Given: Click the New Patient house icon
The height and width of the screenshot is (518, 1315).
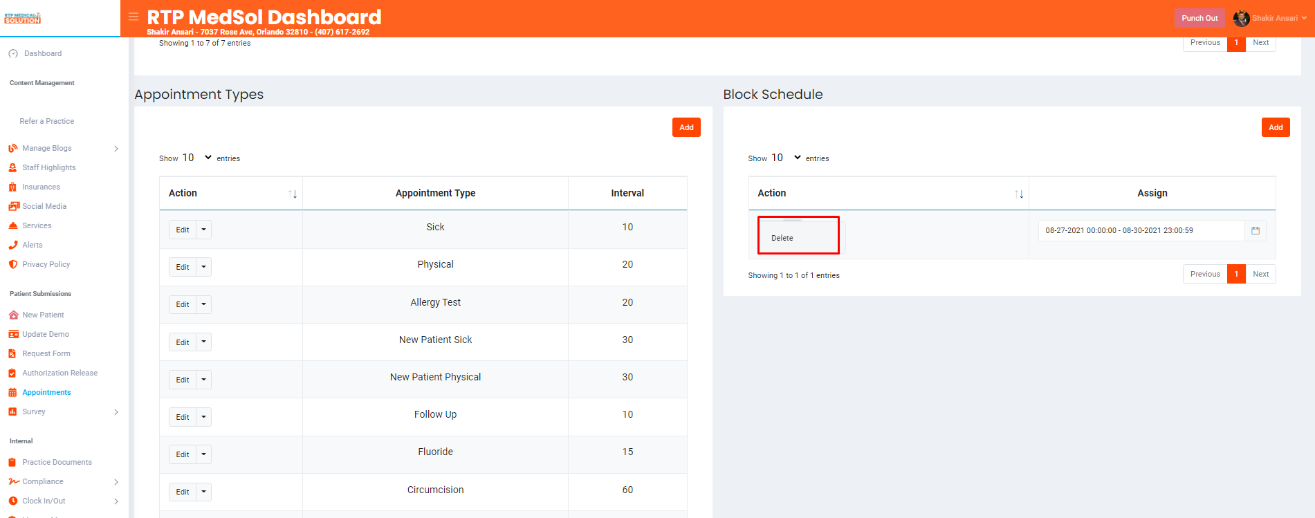Looking at the screenshot, I should 13,315.
